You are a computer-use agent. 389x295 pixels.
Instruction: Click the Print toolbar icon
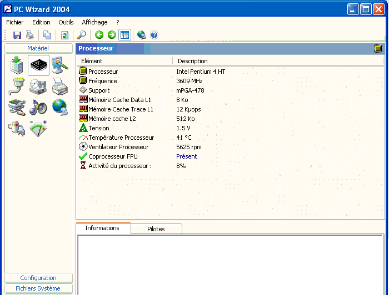30,35
